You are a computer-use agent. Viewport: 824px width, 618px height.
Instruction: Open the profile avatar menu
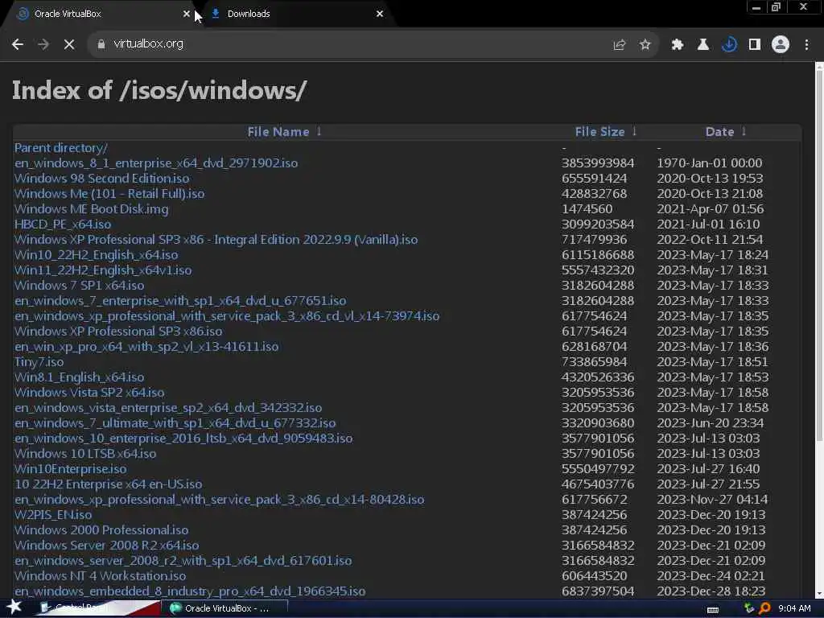tap(781, 45)
